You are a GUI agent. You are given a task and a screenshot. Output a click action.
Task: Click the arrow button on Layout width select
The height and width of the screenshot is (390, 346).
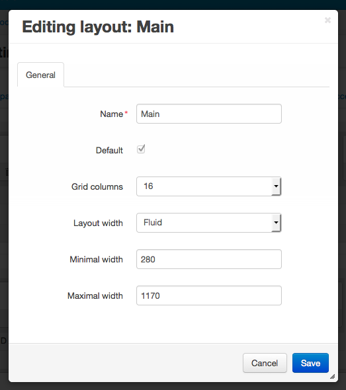click(x=276, y=223)
